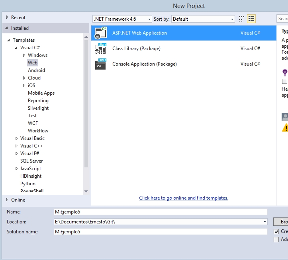Image resolution: width=288 pixels, height=260 pixels.
Task: Collapse the Visual C# tree node
Action: pos(16,48)
